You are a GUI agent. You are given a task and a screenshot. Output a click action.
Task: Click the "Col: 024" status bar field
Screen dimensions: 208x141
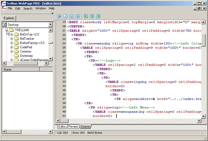click(62, 133)
